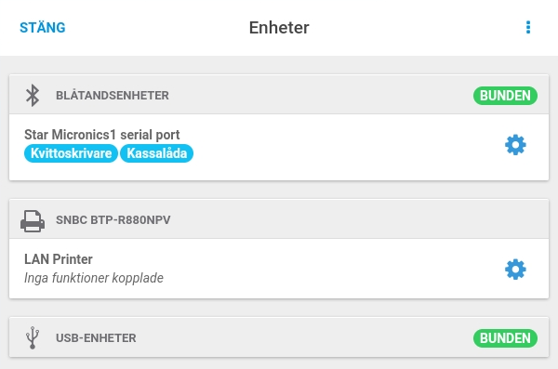Select the LAN Printer device entry
Viewport: 558px width, 369px height.
point(279,269)
